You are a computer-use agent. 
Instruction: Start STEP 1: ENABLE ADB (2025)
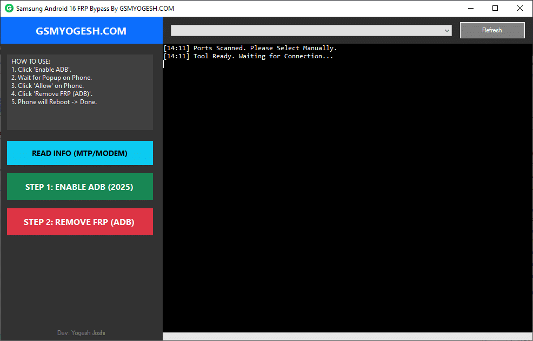pyautogui.click(x=79, y=187)
